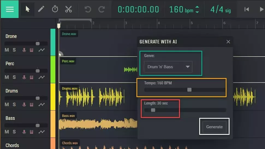This screenshot has width=265, height=149.
Task: Select the Chords track name
Action: pyautogui.click(x=12, y=145)
